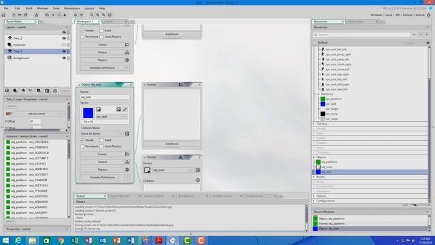Open the File menu
Viewport: 435px width, 245px height.
tap(6, 8)
